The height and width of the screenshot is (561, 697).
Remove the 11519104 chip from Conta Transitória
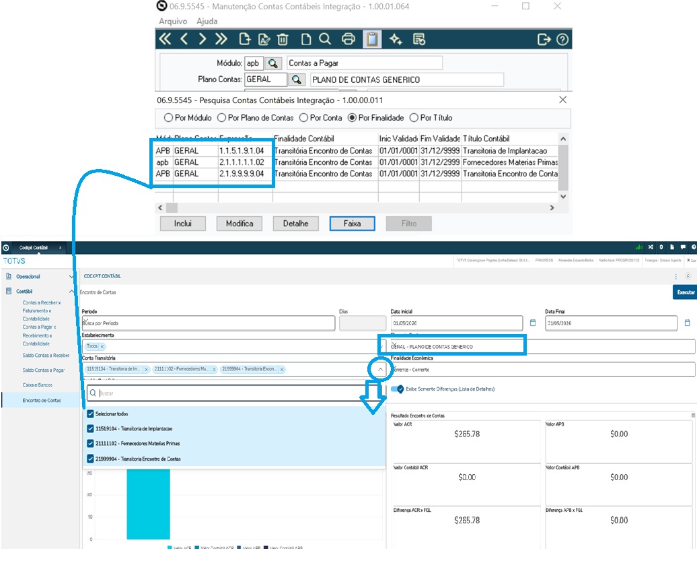pyautogui.click(x=146, y=369)
